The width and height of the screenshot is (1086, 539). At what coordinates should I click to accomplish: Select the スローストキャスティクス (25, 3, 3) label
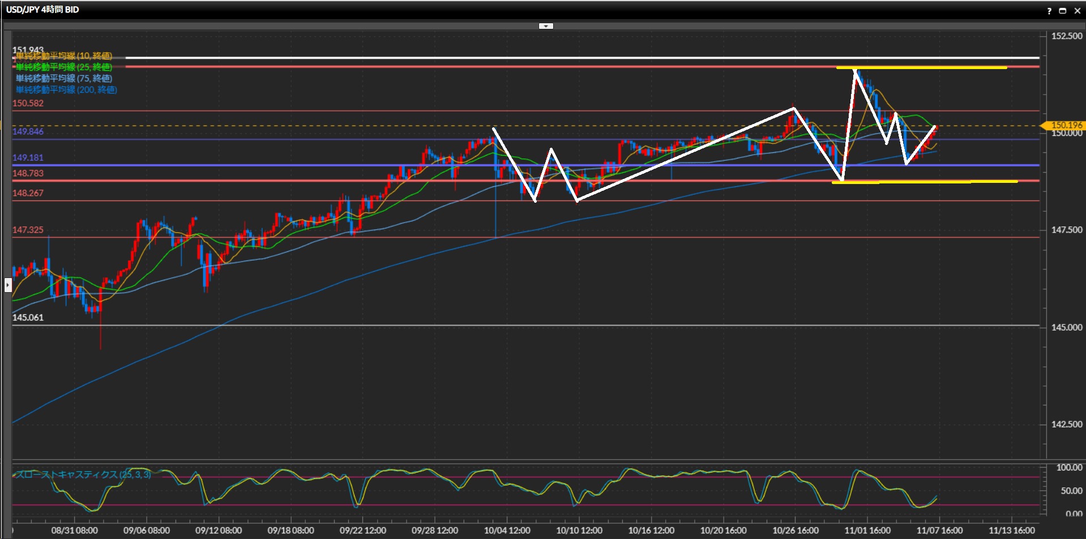click(83, 474)
